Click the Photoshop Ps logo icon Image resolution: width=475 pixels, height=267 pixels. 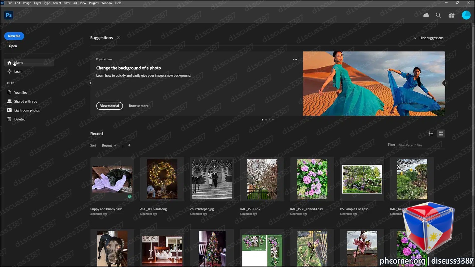point(9,15)
